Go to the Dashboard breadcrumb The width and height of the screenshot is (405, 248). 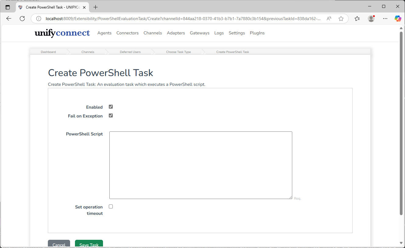pos(48,52)
